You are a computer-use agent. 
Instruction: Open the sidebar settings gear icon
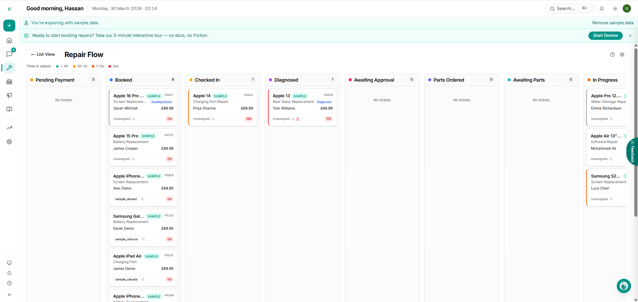point(9,142)
